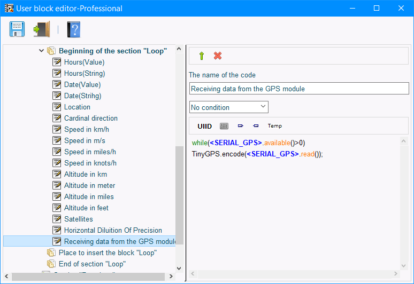Image resolution: width=414 pixels, height=284 pixels.
Task: Collapse Beginning of the section "Loop"
Action: coord(41,51)
